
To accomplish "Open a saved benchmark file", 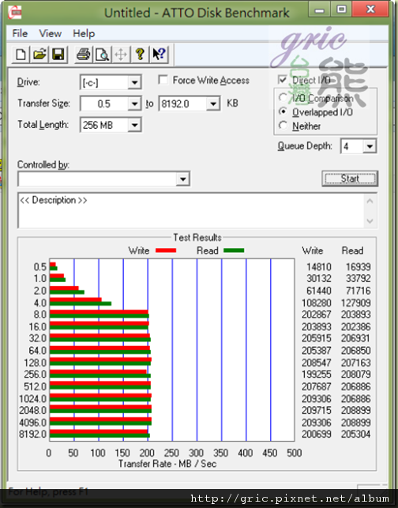I will tap(39, 55).
